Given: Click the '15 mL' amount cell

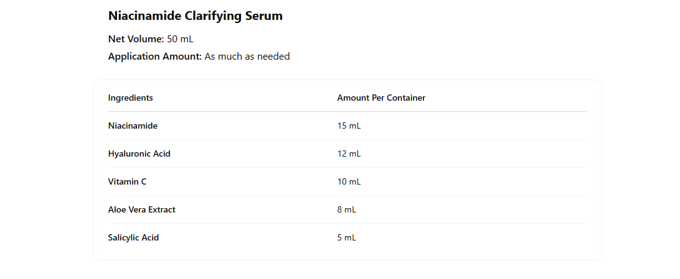Looking at the screenshot, I should pos(349,126).
